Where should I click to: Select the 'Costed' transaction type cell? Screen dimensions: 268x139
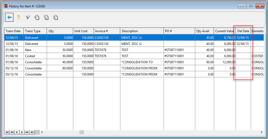35,56
